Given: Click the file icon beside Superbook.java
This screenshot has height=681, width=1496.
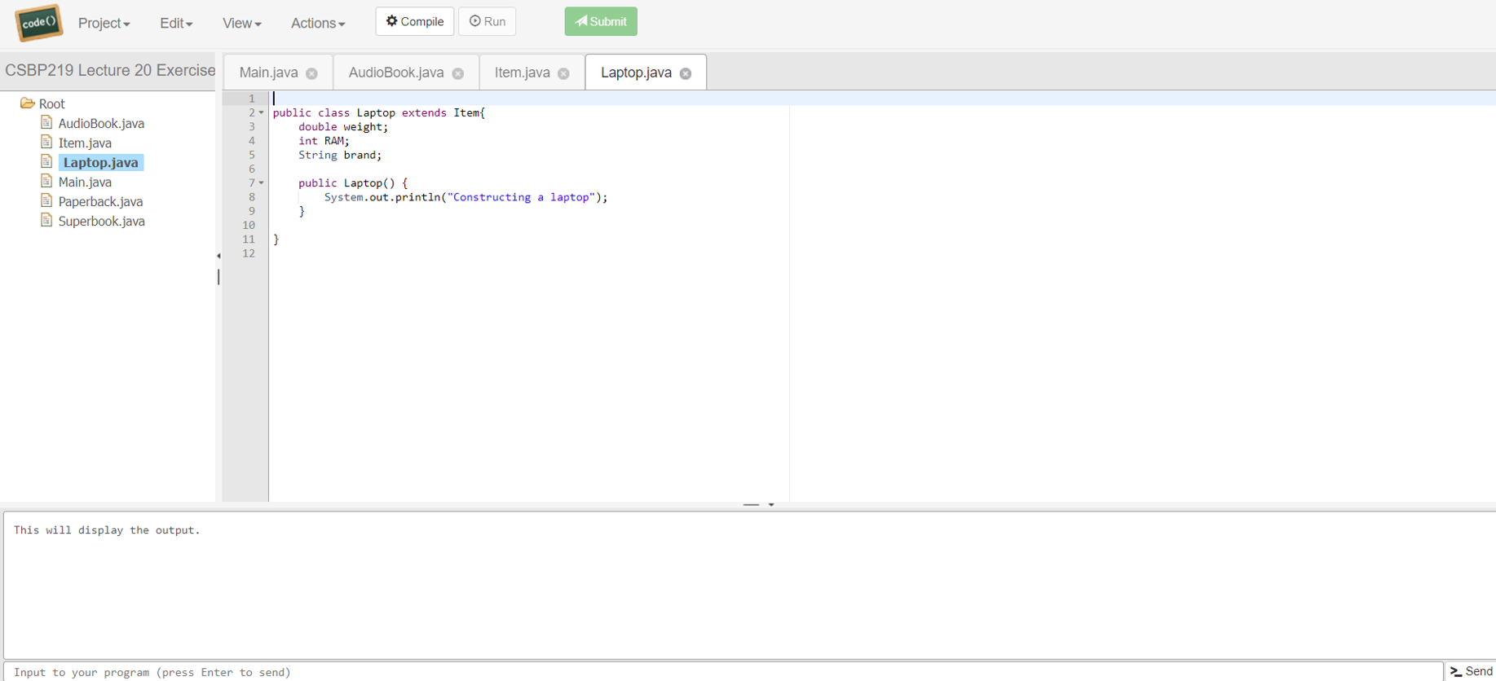Looking at the screenshot, I should (46, 221).
